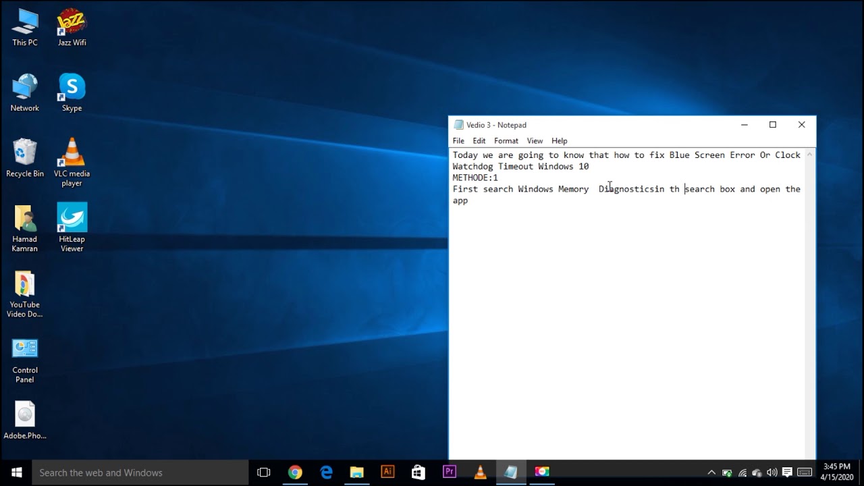Open the colorful screen recorder taskbar icon

542,473
